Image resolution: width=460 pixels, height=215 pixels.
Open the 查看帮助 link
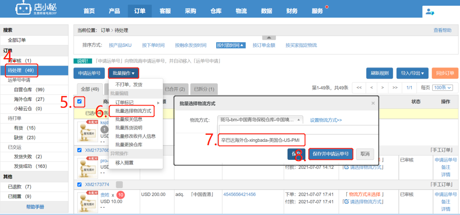442,30
